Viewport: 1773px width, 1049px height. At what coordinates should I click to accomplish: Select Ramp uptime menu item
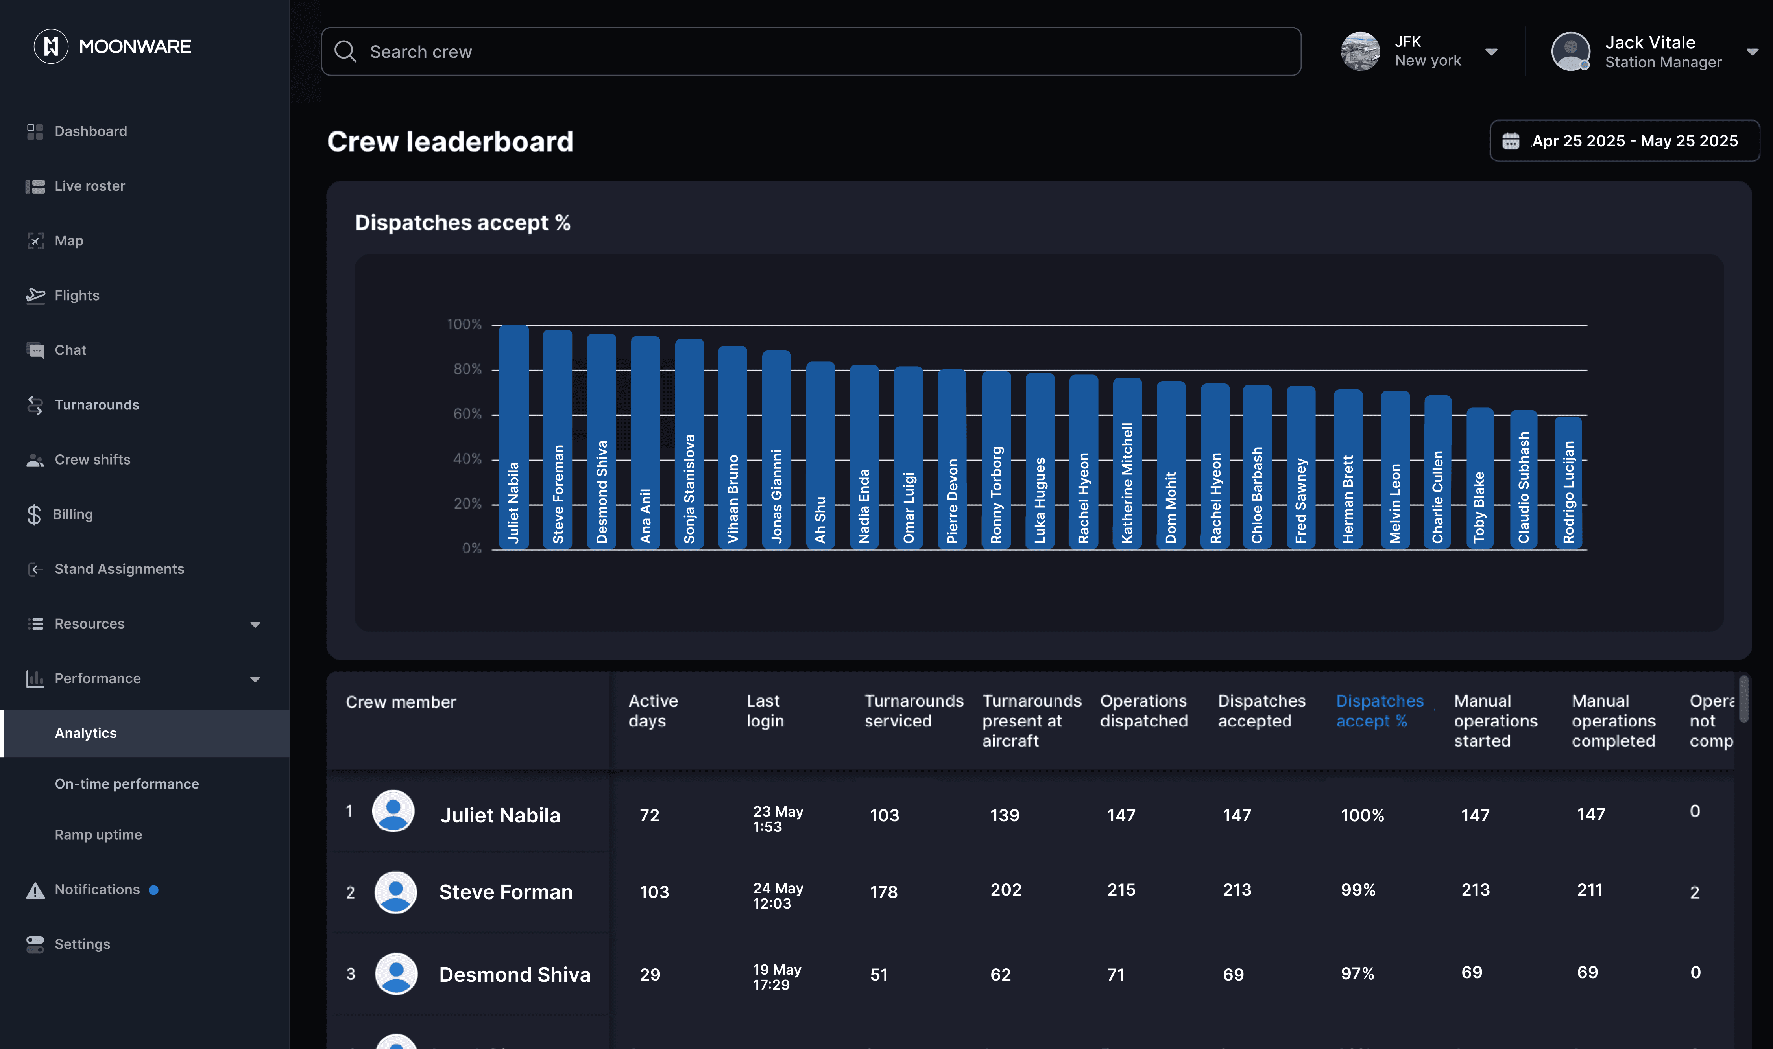(x=98, y=835)
